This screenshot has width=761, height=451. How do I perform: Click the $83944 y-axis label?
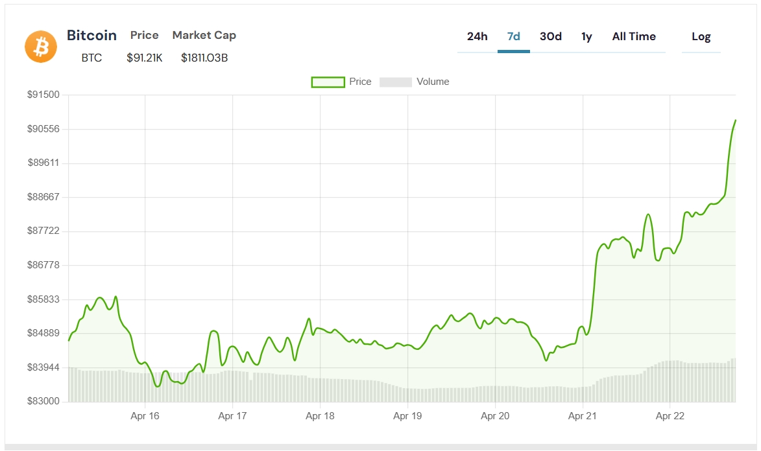pyautogui.click(x=43, y=367)
